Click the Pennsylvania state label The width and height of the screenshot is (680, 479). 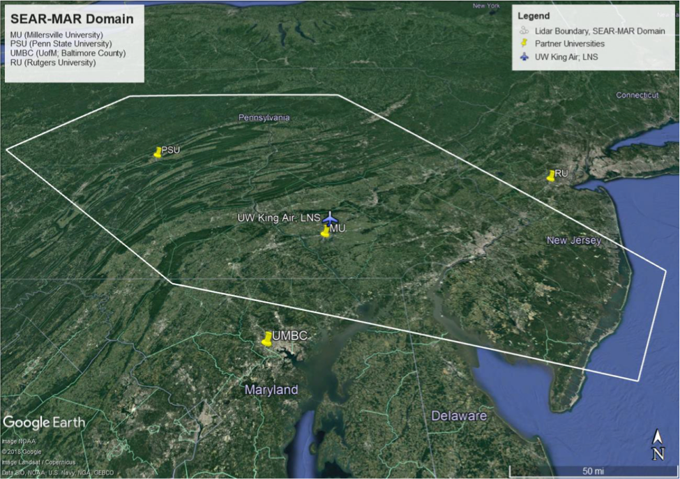click(264, 118)
